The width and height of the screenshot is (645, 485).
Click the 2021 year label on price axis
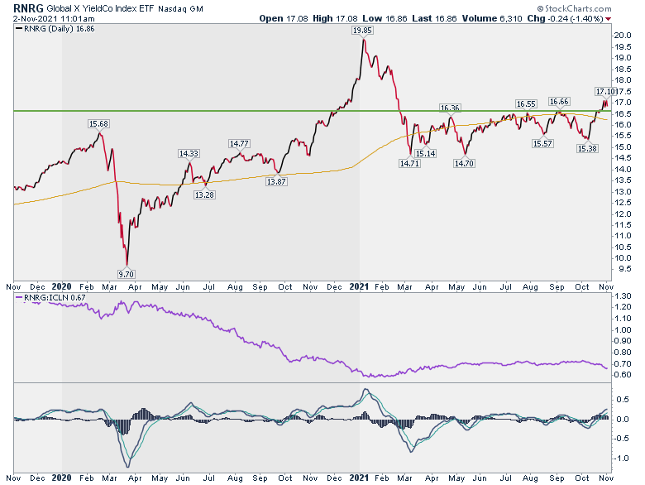coord(359,286)
